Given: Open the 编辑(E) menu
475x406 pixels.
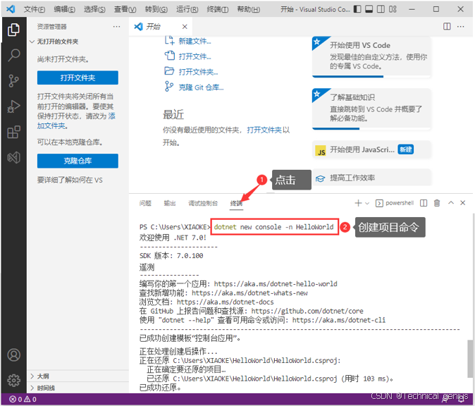Looking at the screenshot, I should [x=64, y=9].
